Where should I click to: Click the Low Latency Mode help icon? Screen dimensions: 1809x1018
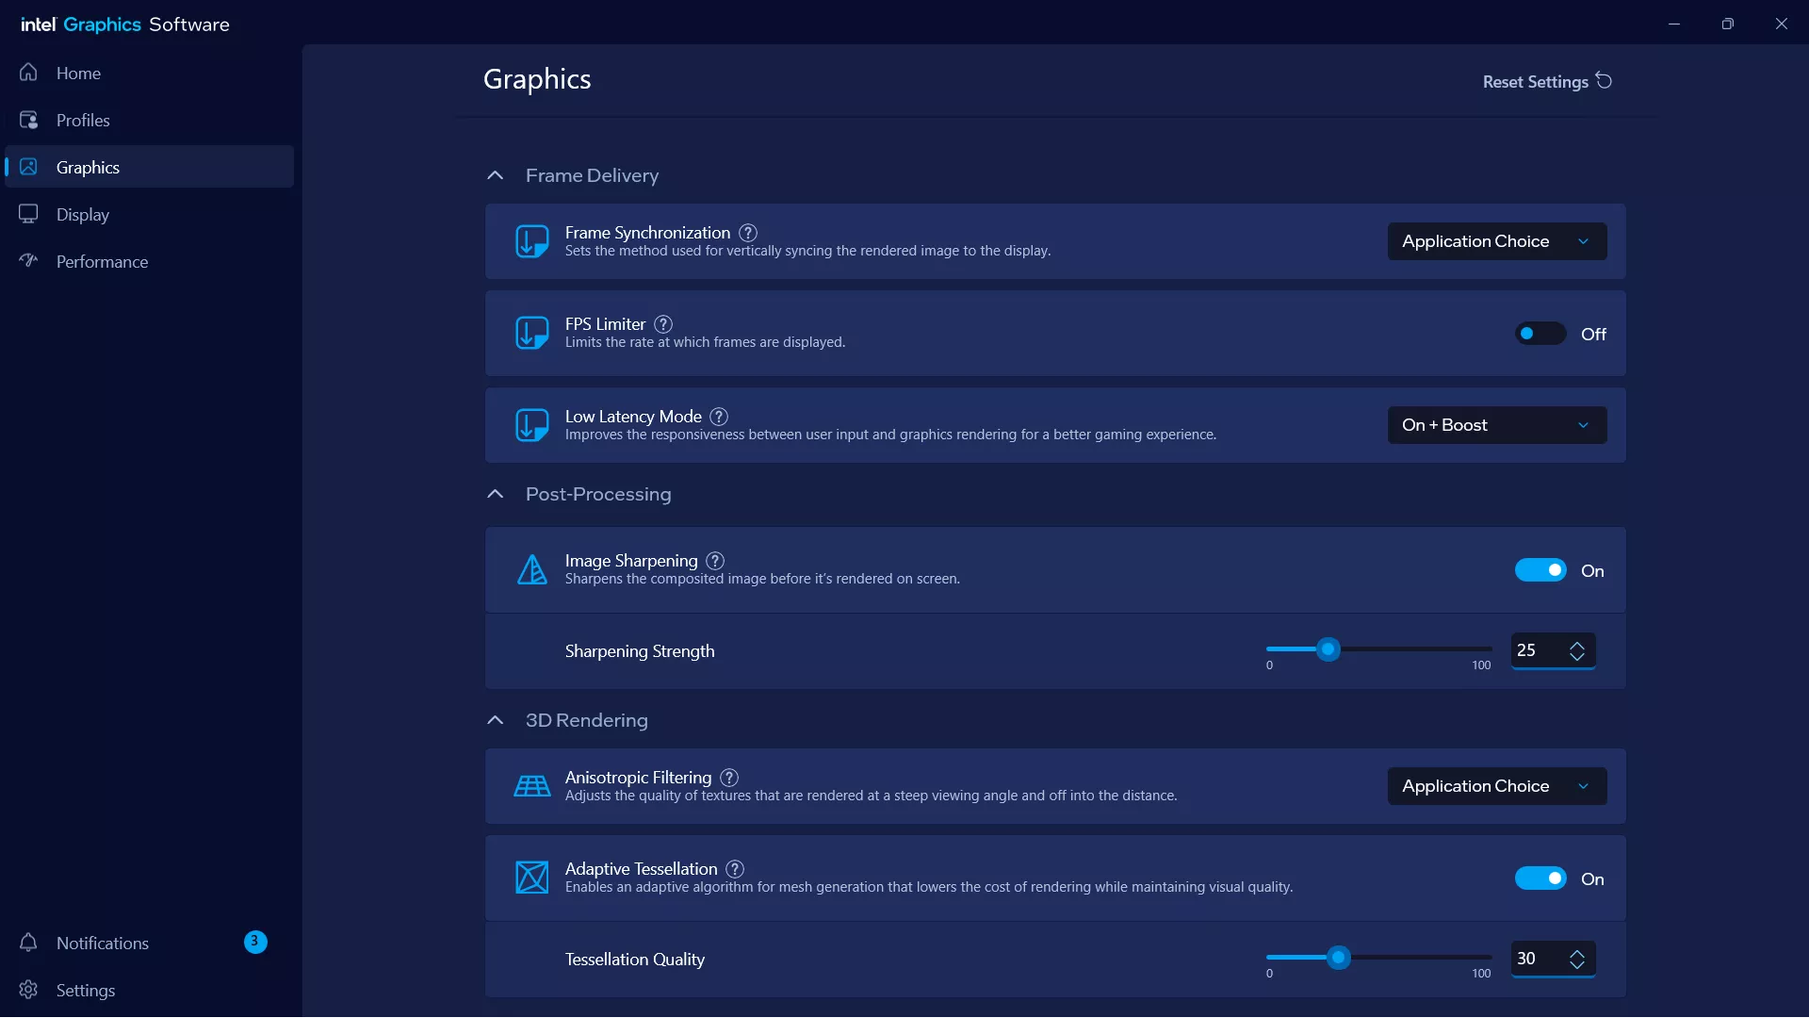[x=719, y=417]
